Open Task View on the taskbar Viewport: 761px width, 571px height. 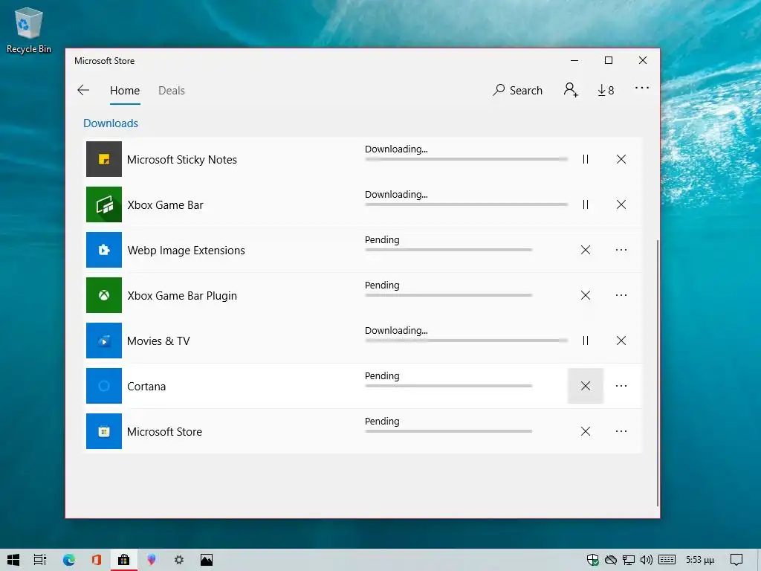(40, 560)
